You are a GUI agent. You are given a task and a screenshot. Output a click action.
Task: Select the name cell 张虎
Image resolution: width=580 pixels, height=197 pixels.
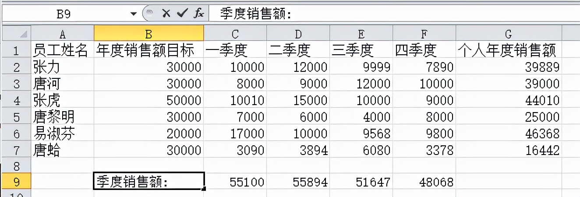pos(62,100)
